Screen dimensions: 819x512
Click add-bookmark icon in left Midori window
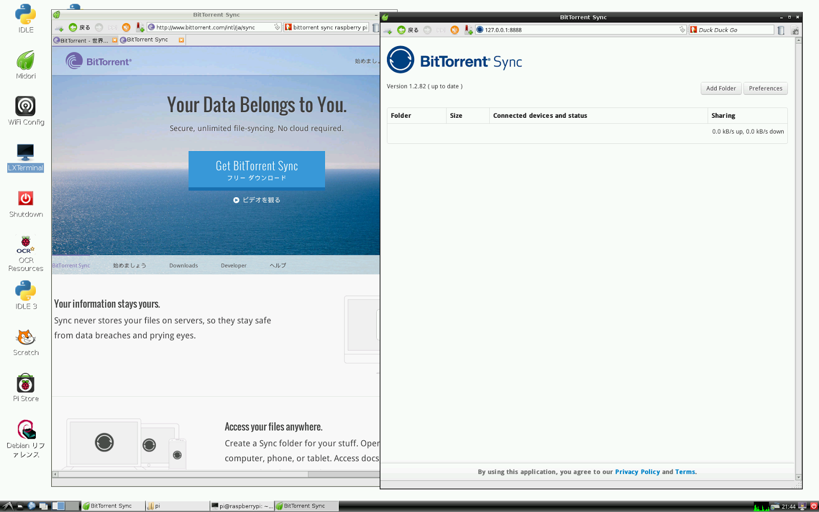(140, 28)
